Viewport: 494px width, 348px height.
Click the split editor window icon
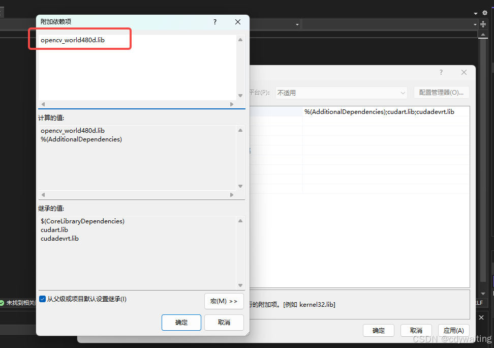[x=482, y=24]
